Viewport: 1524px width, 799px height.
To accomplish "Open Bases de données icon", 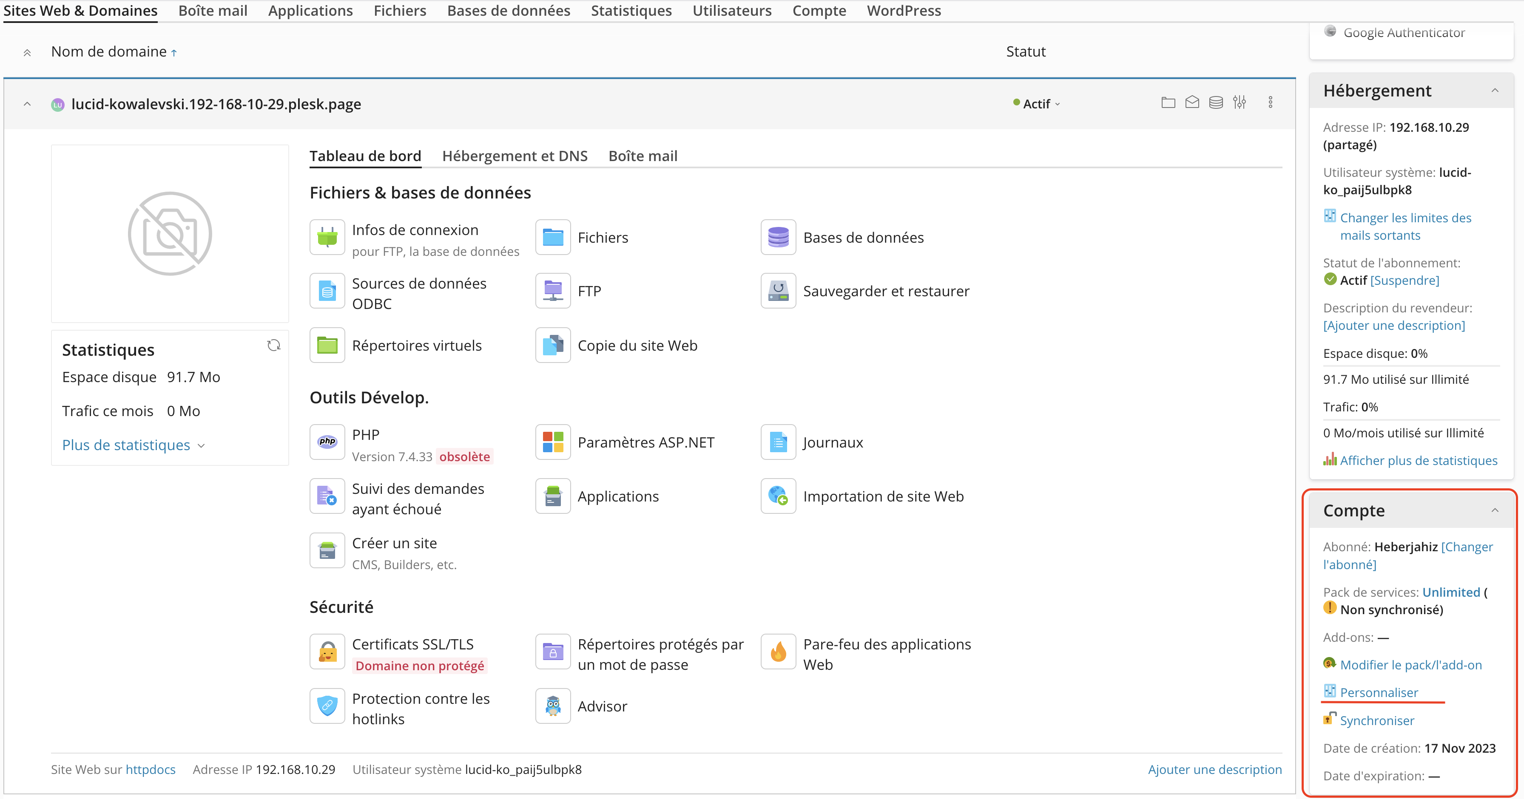I will click(778, 237).
